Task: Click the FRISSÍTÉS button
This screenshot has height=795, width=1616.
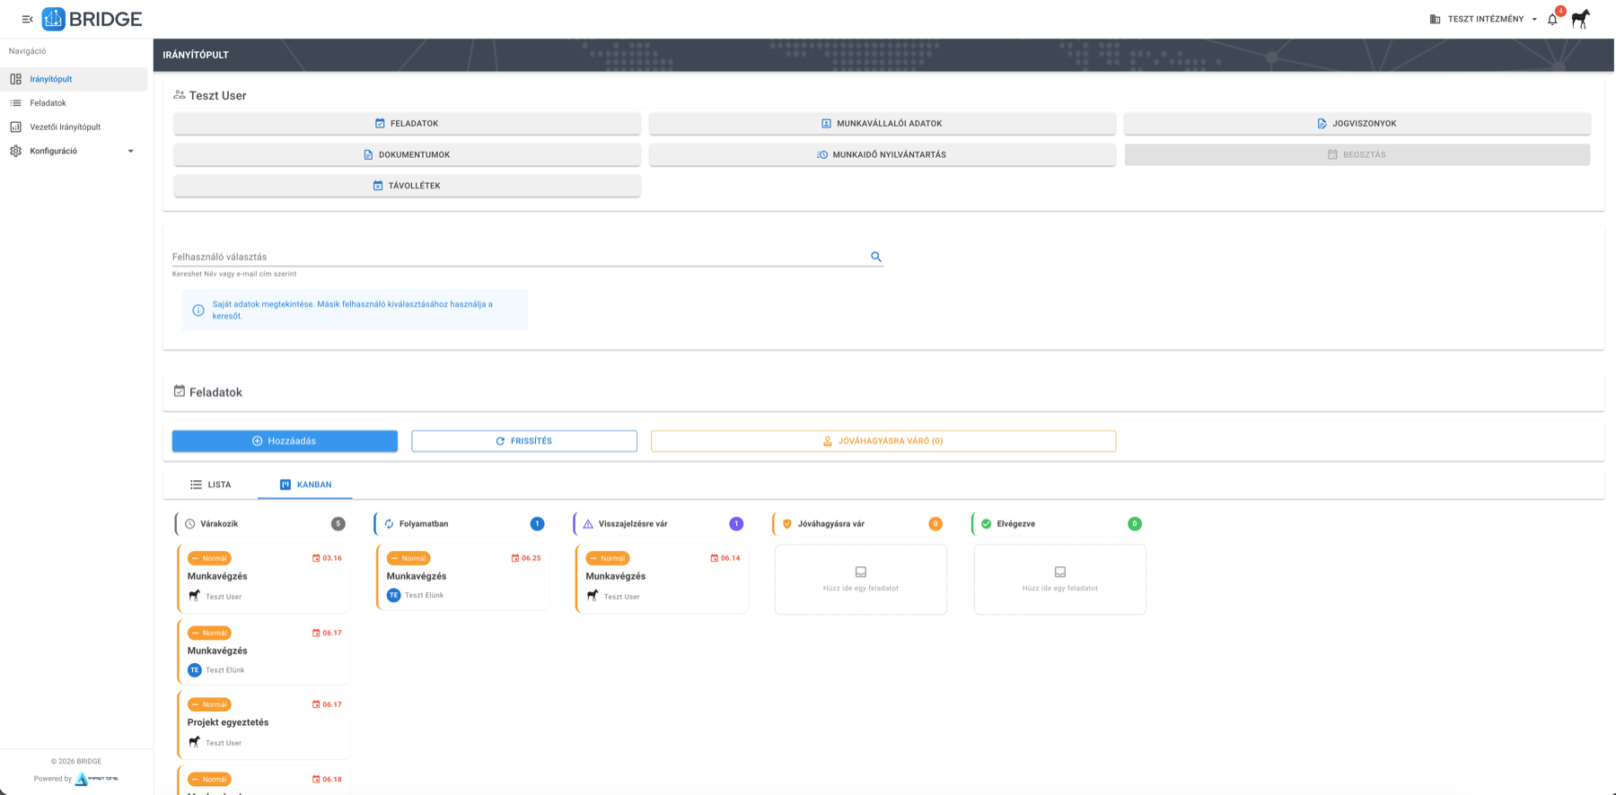Action: pos(524,441)
